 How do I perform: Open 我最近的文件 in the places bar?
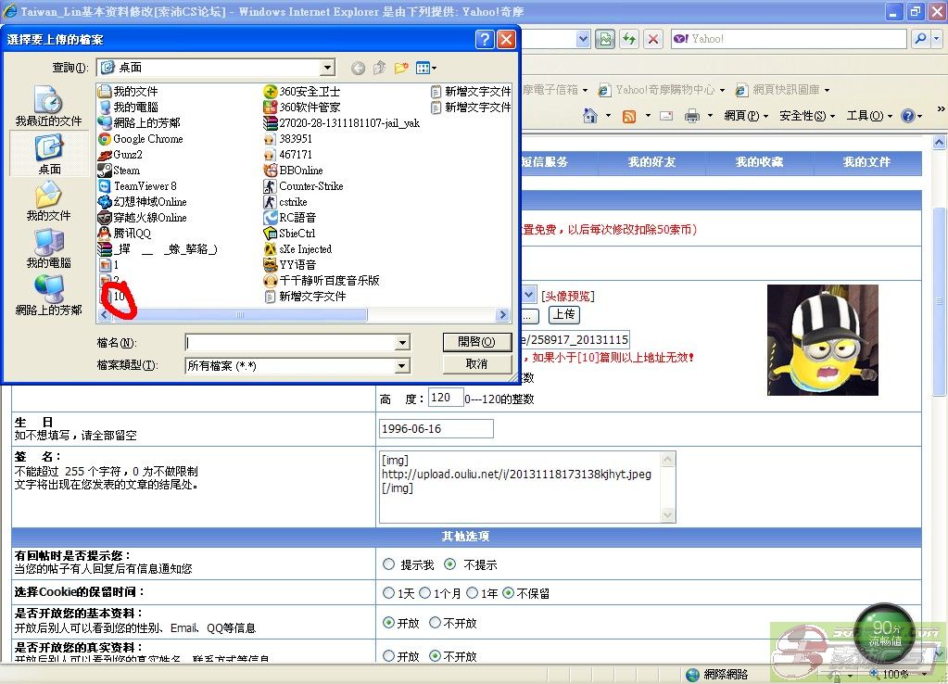(x=48, y=107)
